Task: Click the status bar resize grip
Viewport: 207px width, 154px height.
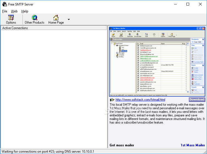Action: (205, 152)
